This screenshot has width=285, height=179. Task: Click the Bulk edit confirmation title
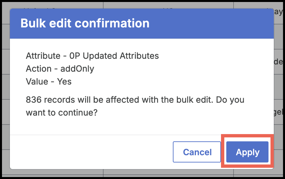[85, 23]
